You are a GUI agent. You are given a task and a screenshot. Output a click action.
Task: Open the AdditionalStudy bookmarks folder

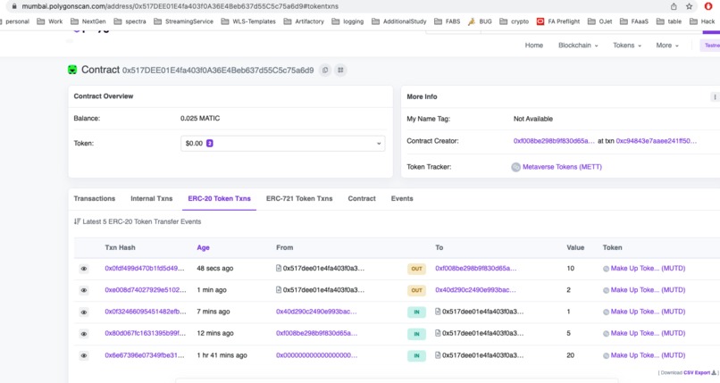(x=399, y=21)
